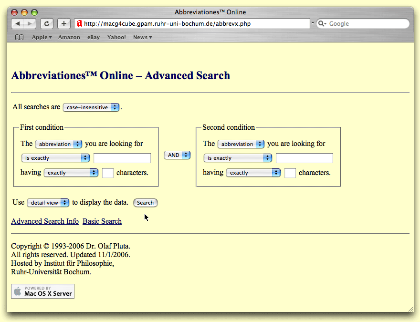Expand the detail view dropdown
Viewport: 420px width, 322px height.
coord(48,203)
